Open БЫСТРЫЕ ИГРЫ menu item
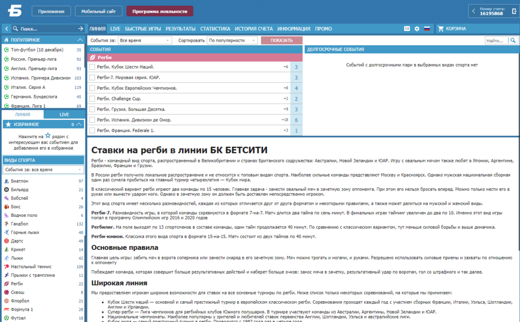Viewport: 520px width, 322px height. pos(143,29)
